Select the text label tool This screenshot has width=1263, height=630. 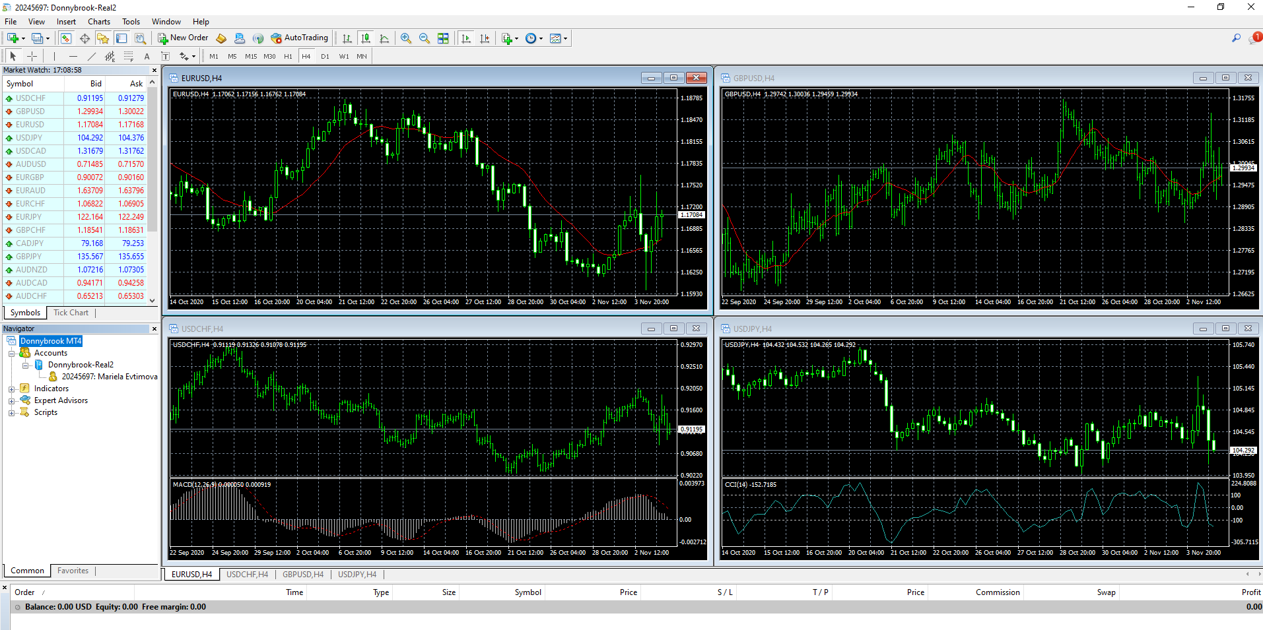tap(165, 56)
